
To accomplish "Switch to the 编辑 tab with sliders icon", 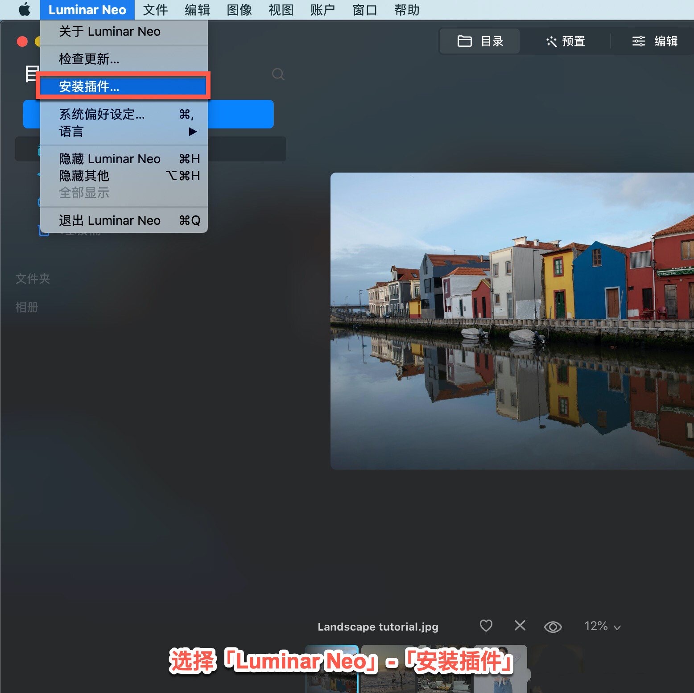I will pos(655,41).
